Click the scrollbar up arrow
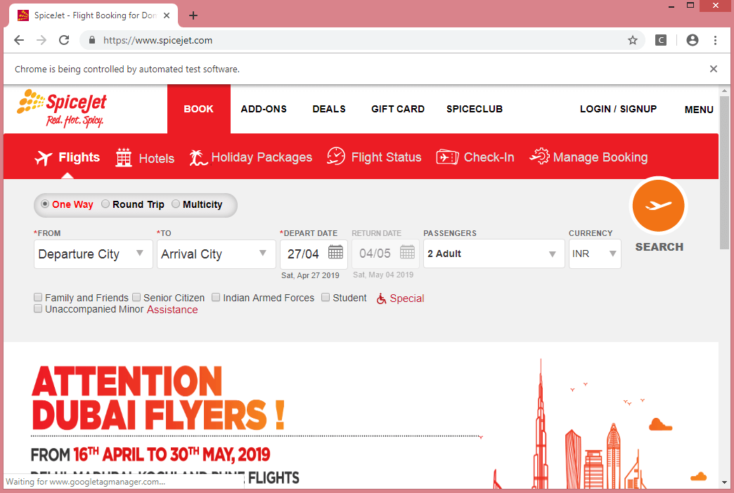Screen dimensions: 734x493 pos(724,91)
